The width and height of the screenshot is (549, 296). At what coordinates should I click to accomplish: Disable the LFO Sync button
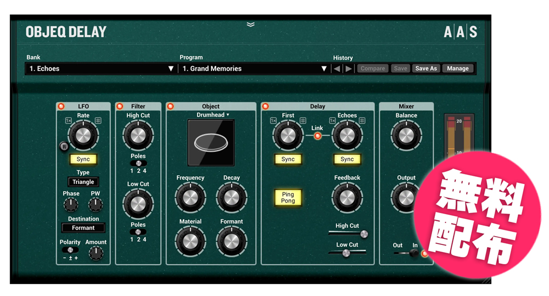[83, 159]
